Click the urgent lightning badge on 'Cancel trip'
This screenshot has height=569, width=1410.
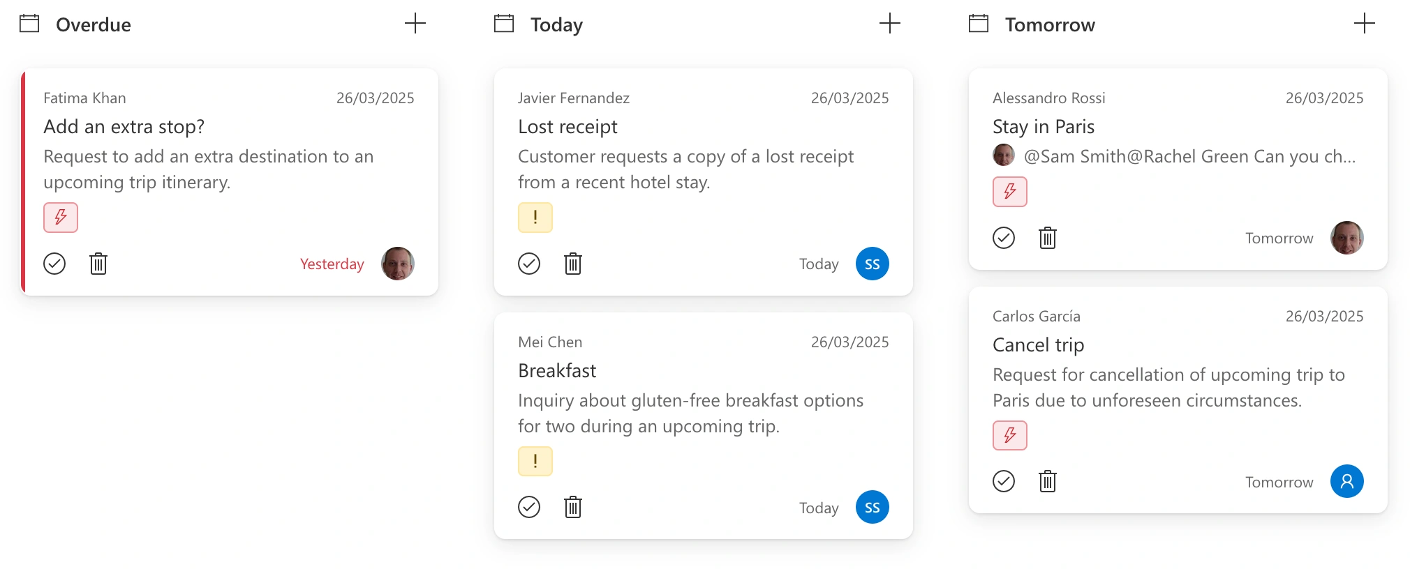coord(1010,436)
